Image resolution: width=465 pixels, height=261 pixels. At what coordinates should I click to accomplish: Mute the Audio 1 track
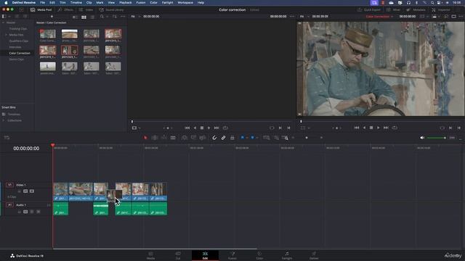(x=39, y=212)
